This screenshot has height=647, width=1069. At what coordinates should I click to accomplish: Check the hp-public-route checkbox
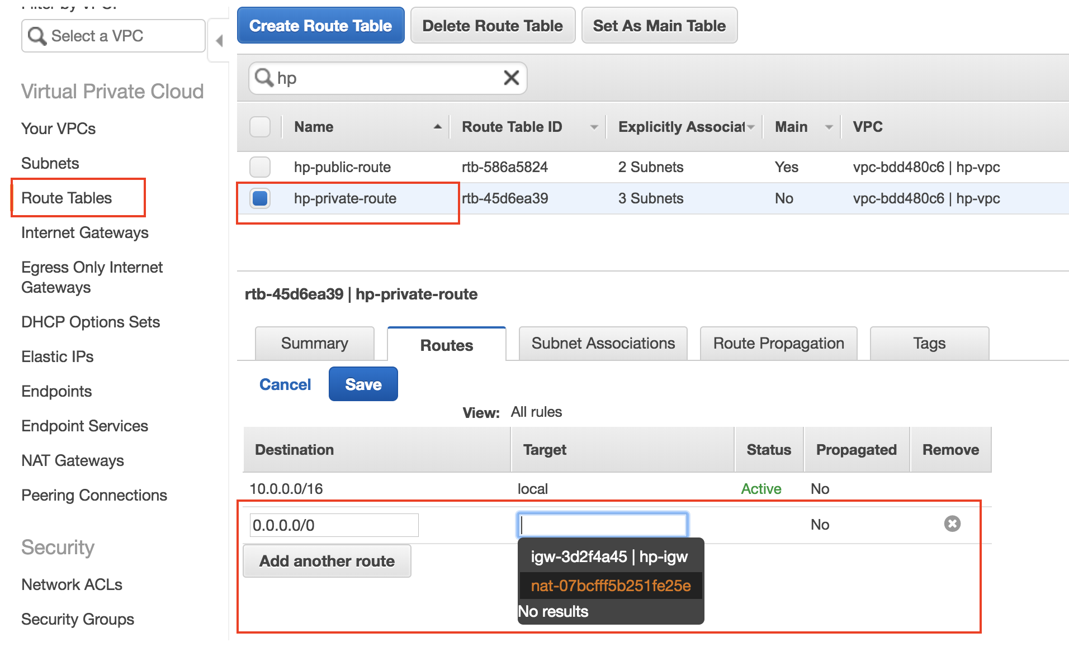tap(259, 166)
